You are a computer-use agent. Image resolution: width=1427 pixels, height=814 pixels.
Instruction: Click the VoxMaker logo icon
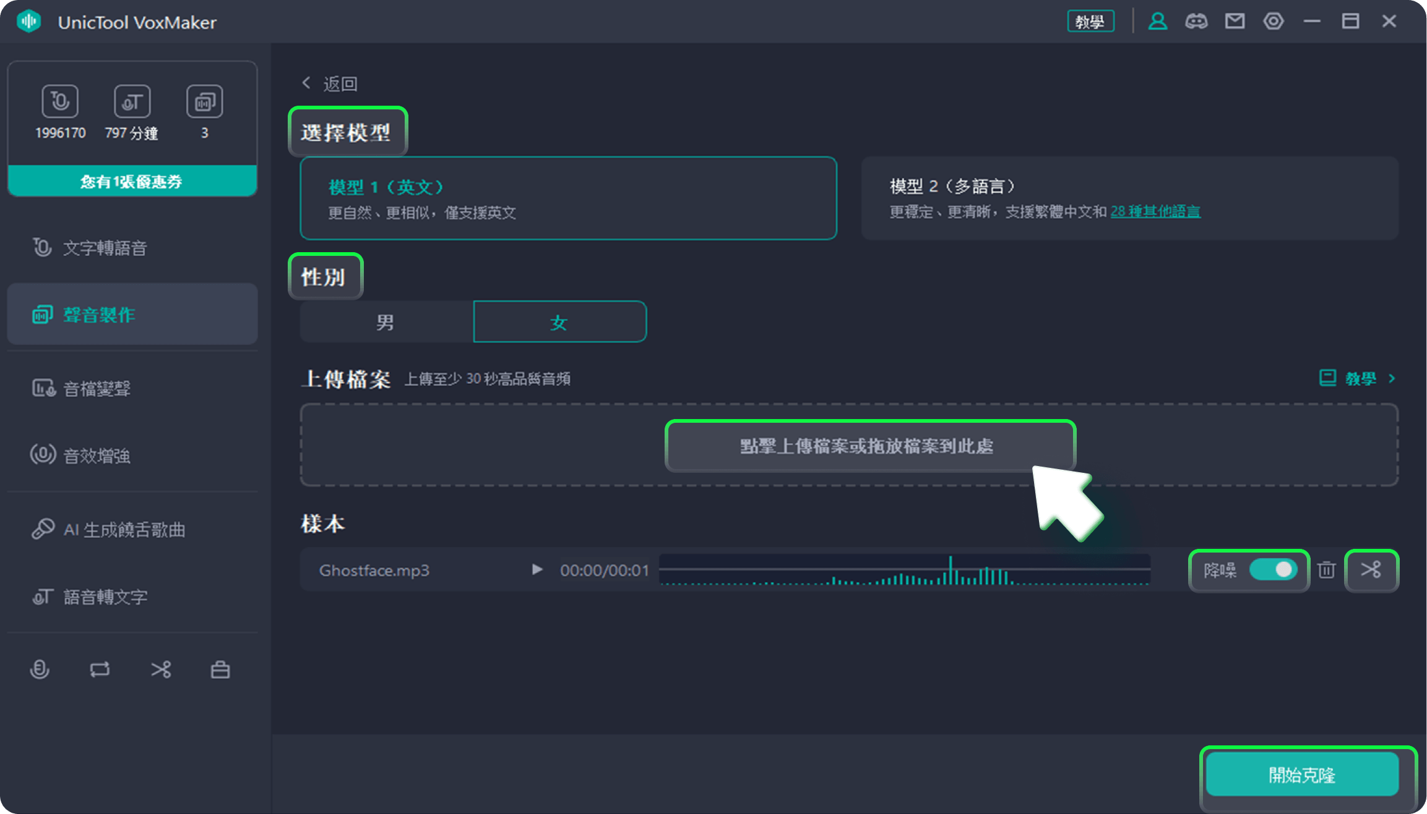pos(28,22)
